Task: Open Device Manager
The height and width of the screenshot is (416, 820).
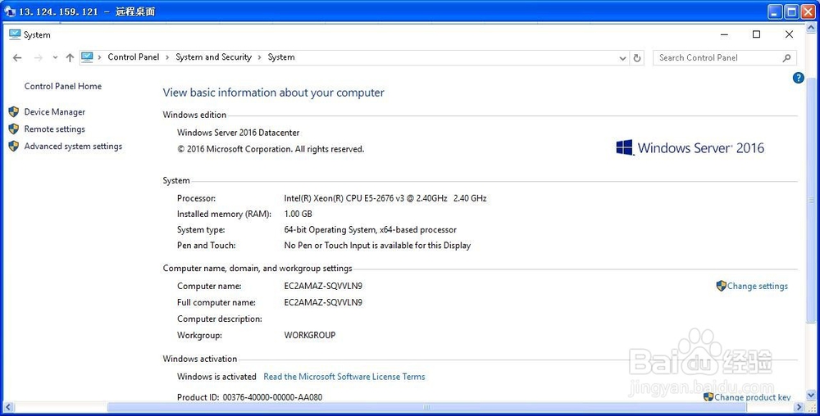Action: coord(54,111)
